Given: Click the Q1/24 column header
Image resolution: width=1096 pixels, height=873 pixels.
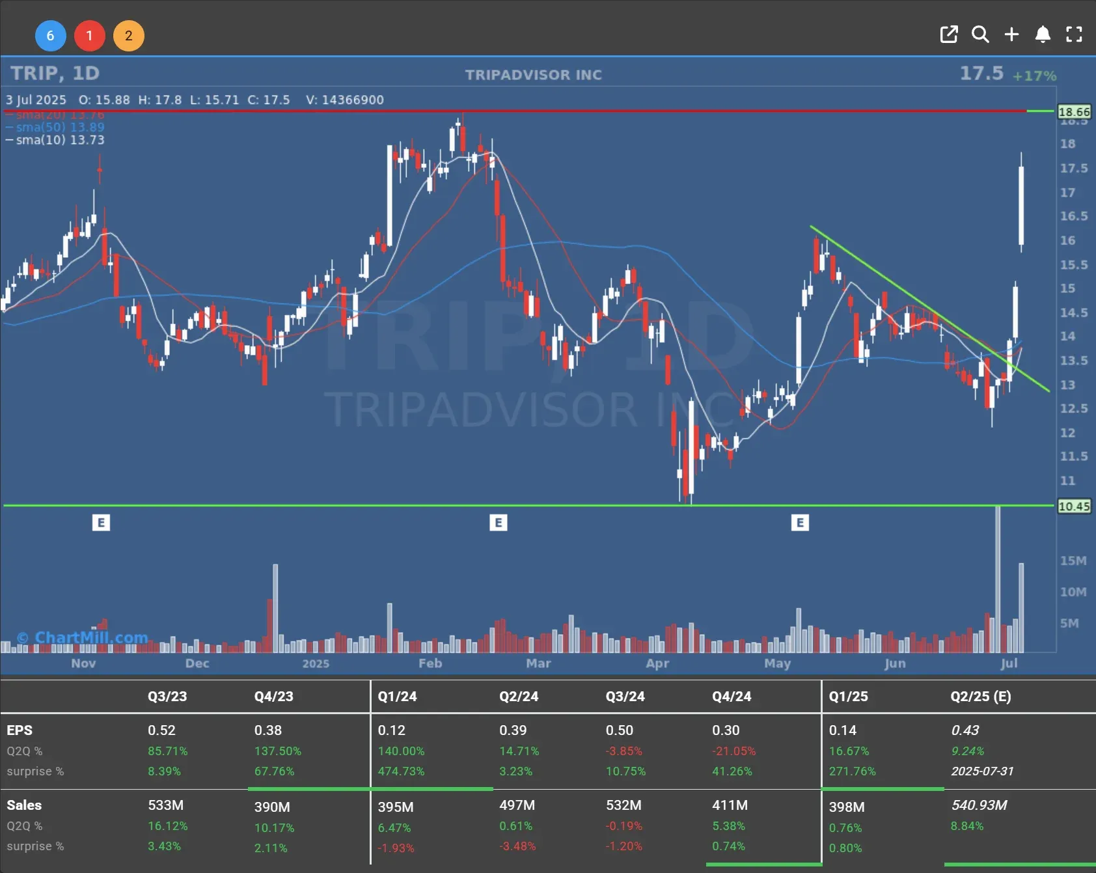Looking at the screenshot, I should [397, 696].
